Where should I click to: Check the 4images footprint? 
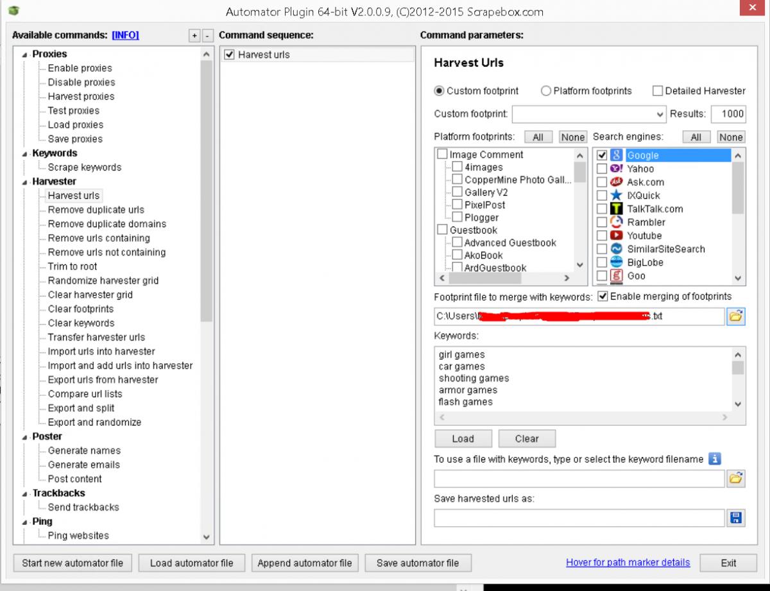tap(457, 167)
